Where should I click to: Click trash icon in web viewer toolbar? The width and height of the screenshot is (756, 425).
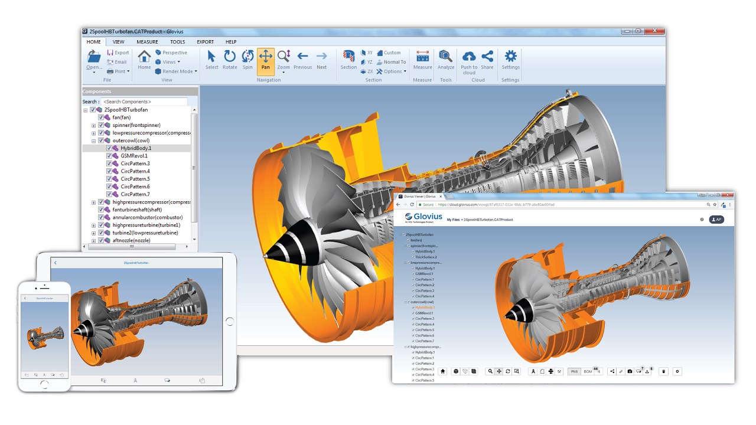[663, 371]
